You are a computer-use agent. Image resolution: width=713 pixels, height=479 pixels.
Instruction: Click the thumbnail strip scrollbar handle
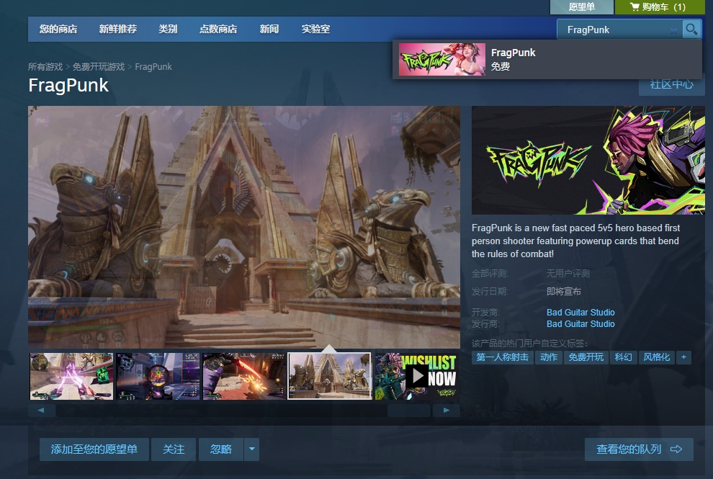coord(409,411)
